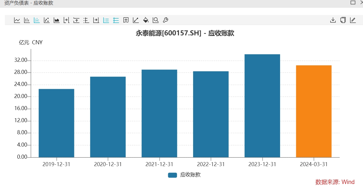Click the 2023-12-31 blue bar
This screenshot has height=190, width=363.
(262, 106)
